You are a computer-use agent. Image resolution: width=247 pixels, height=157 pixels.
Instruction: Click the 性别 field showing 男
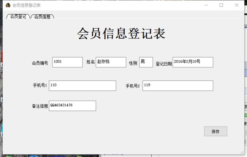coord(146,62)
